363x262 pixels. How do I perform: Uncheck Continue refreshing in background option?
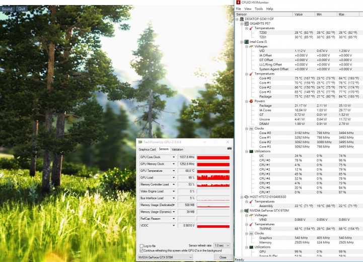coord(141,250)
